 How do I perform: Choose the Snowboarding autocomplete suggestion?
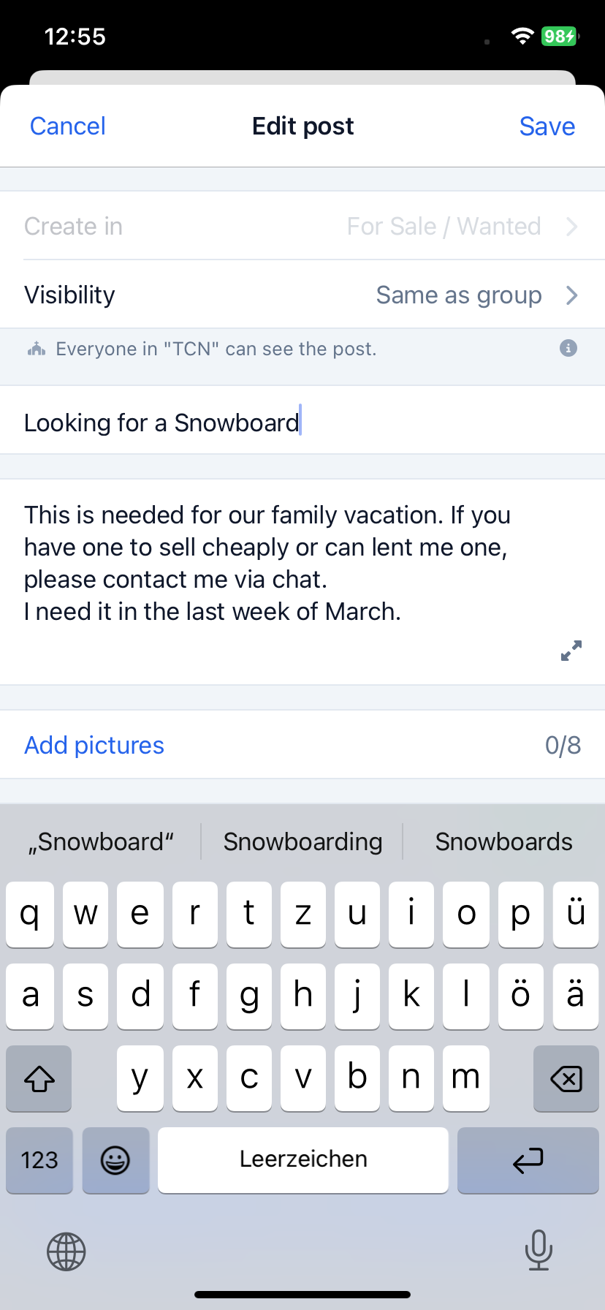pyautogui.click(x=302, y=841)
